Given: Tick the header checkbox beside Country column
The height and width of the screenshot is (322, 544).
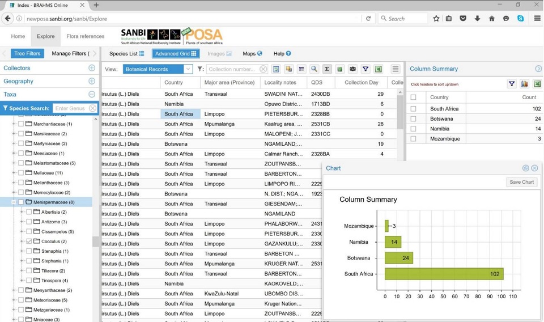Looking at the screenshot, I should [413, 97].
